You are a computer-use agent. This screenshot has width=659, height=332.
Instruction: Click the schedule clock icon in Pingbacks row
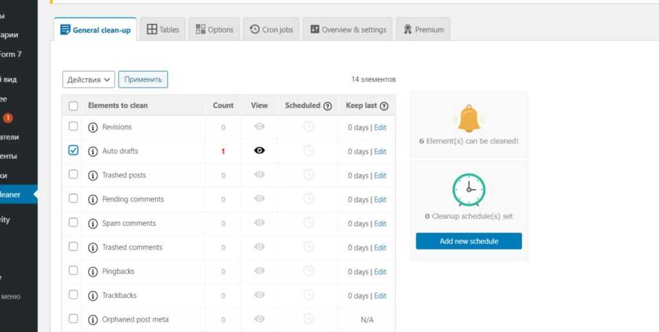[x=308, y=272]
